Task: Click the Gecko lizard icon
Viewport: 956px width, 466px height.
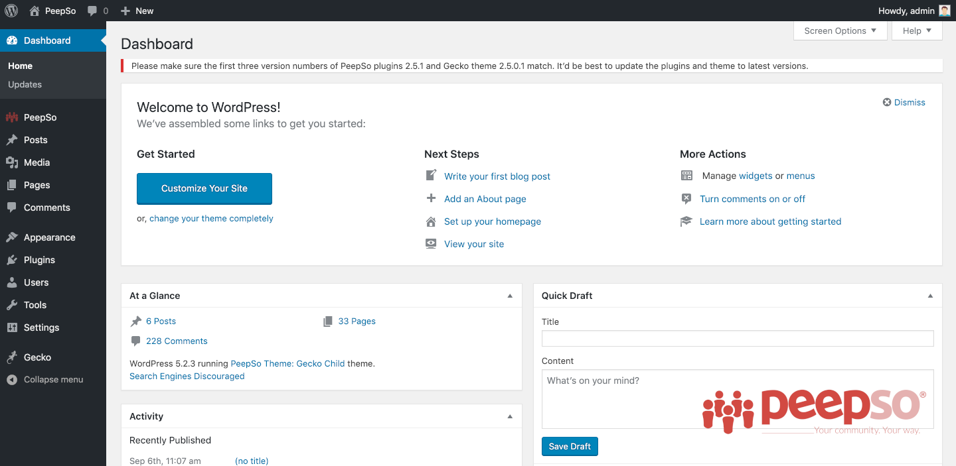Action: 12,357
